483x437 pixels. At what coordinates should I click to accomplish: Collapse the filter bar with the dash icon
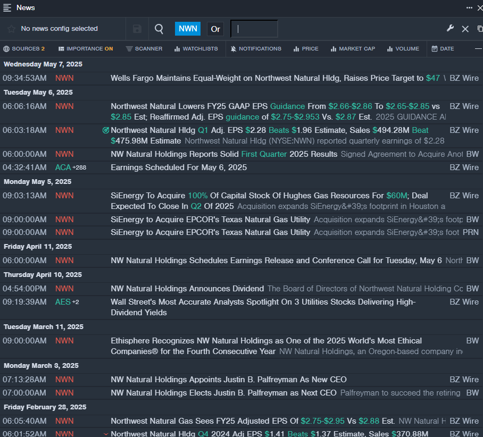[x=478, y=49]
